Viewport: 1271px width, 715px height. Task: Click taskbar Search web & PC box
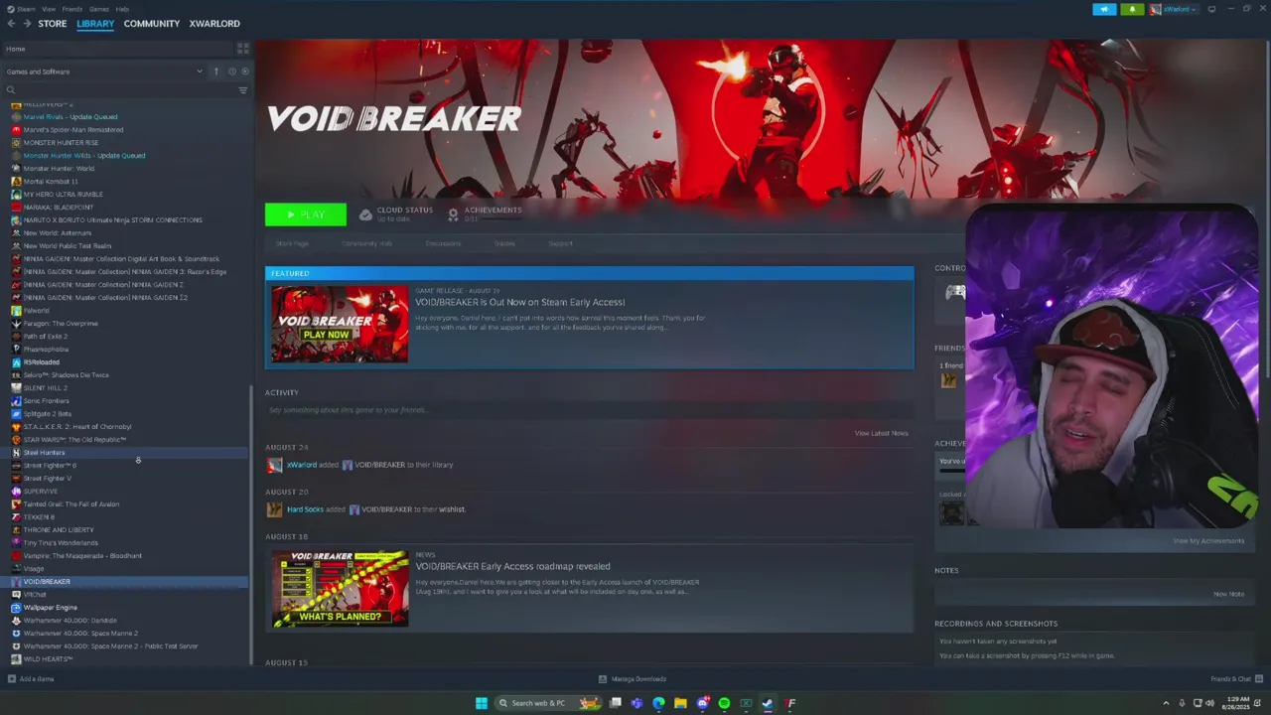(548, 703)
